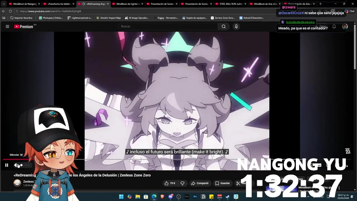Open Sticky Notes from the taskbar
The width and height of the screenshot is (357, 201).
(211, 197)
